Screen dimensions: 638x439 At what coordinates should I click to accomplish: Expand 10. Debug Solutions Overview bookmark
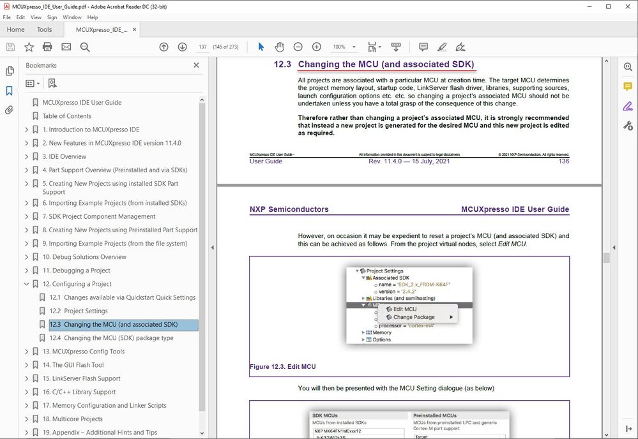(26, 257)
